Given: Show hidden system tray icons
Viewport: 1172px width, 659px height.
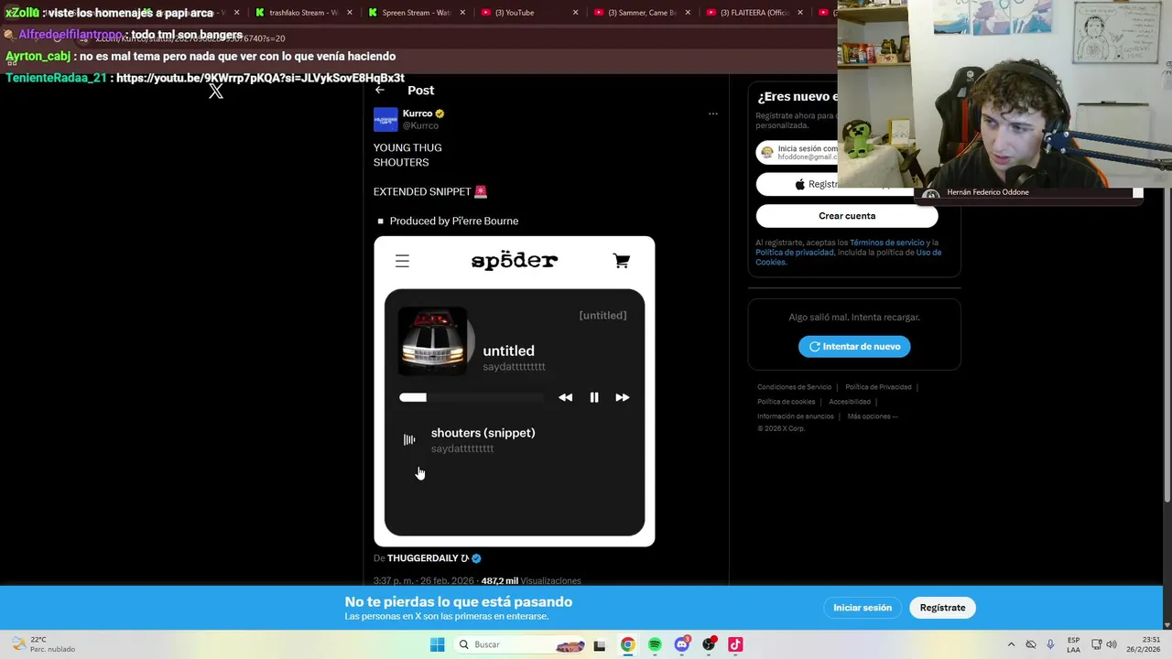Looking at the screenshot, I should pos(1011,644).
